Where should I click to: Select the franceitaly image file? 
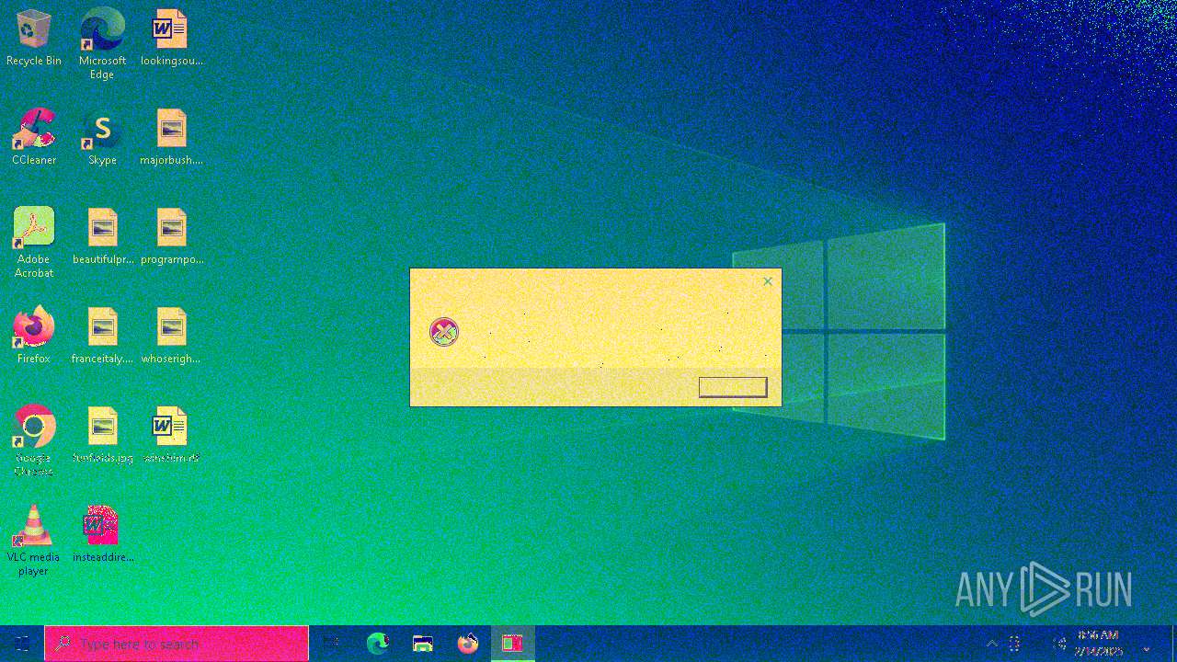click(x=102, y=337)
